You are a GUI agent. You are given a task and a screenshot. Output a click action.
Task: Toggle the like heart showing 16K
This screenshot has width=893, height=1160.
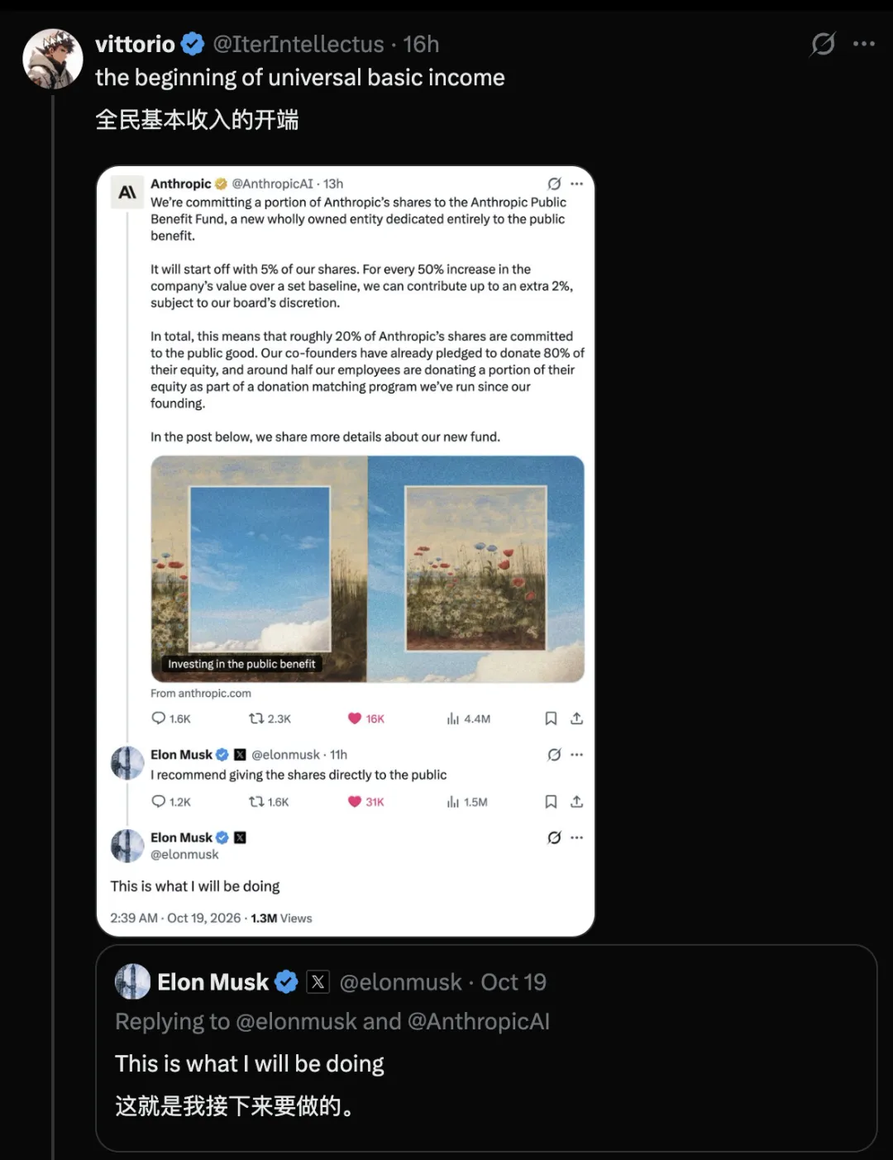(355, 718)
